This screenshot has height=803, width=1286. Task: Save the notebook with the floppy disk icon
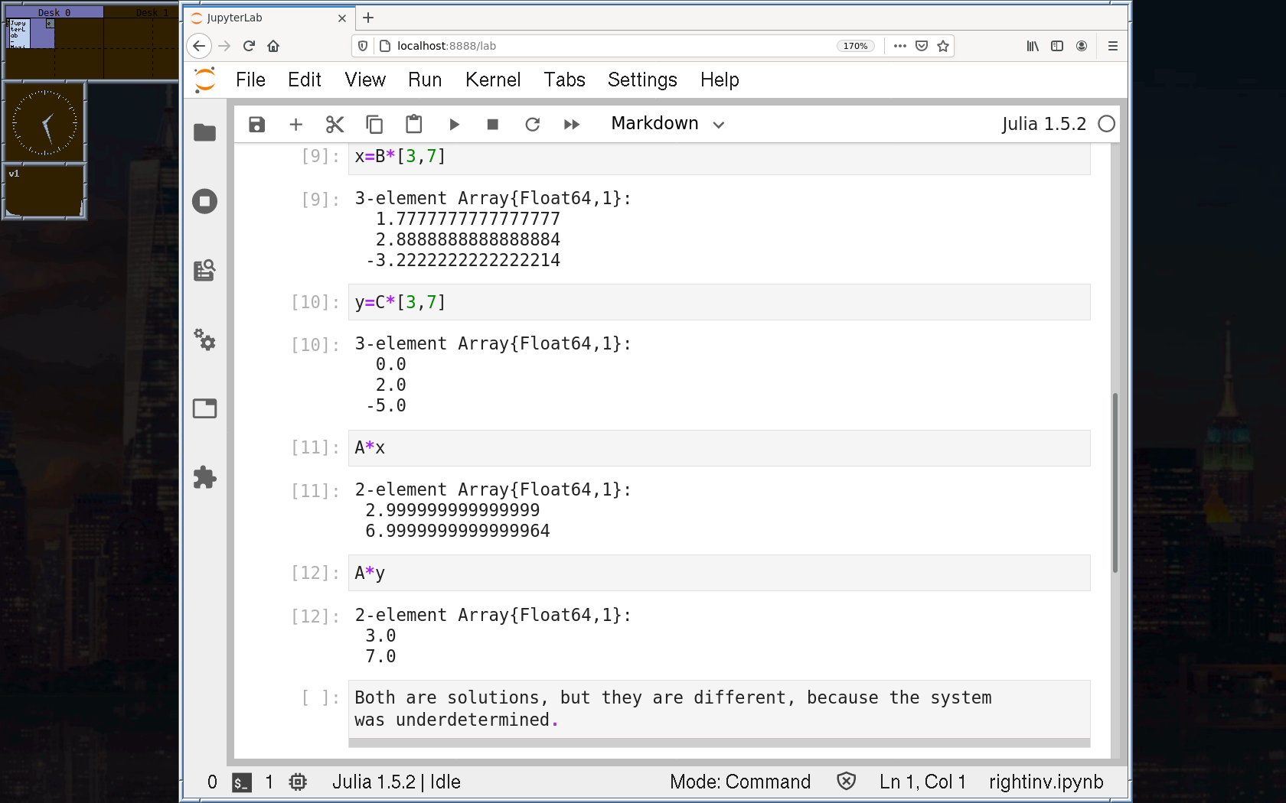pyautogui.click(x=256, y=124)
